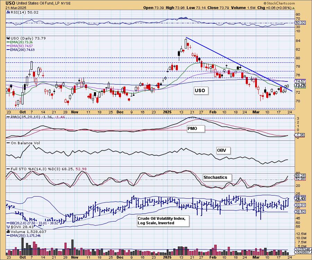Click the 1528607 volume axis value tag
312x260 pixels.
click(302, 252)
